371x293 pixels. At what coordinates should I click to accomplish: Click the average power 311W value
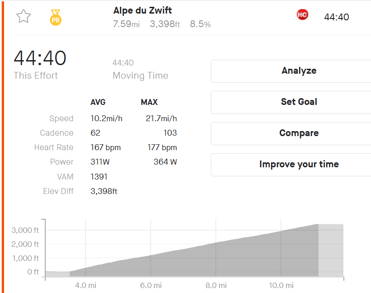[100, 162]
